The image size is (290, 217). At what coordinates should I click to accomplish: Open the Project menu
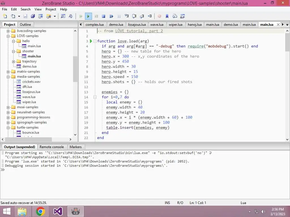tap(51, 9)
